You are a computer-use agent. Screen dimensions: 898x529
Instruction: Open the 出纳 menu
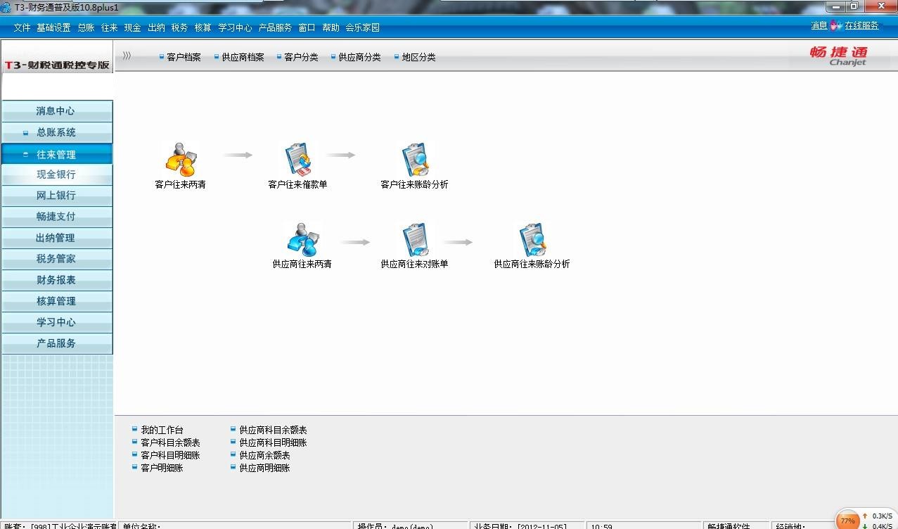click(x=156, y=27)
